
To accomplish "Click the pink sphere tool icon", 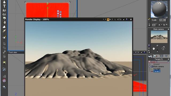I will [x=4, y=81].
